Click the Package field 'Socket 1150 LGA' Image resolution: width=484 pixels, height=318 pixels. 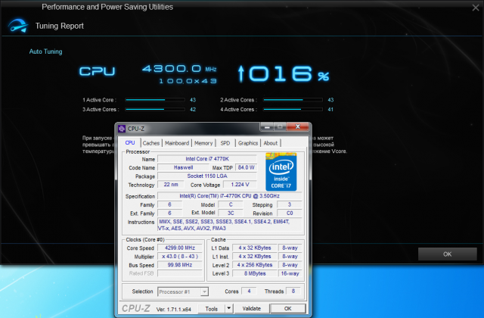207,176
